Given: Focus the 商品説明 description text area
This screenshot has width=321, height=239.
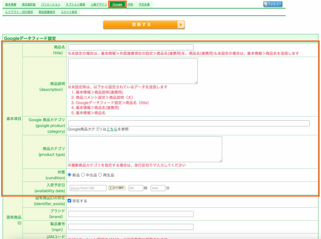Looking at the screenshot, I should (133, 71).
